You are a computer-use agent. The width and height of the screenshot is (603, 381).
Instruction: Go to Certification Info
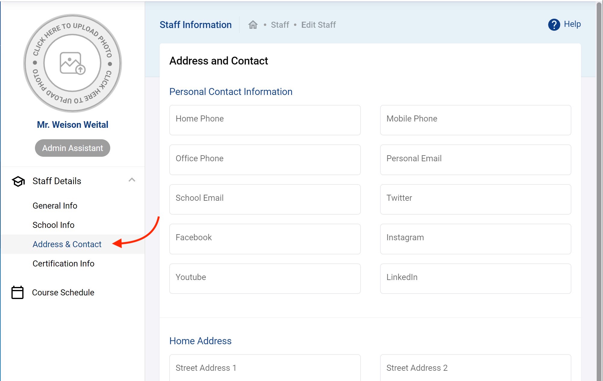pyautogui.click(x=63, y=263)
